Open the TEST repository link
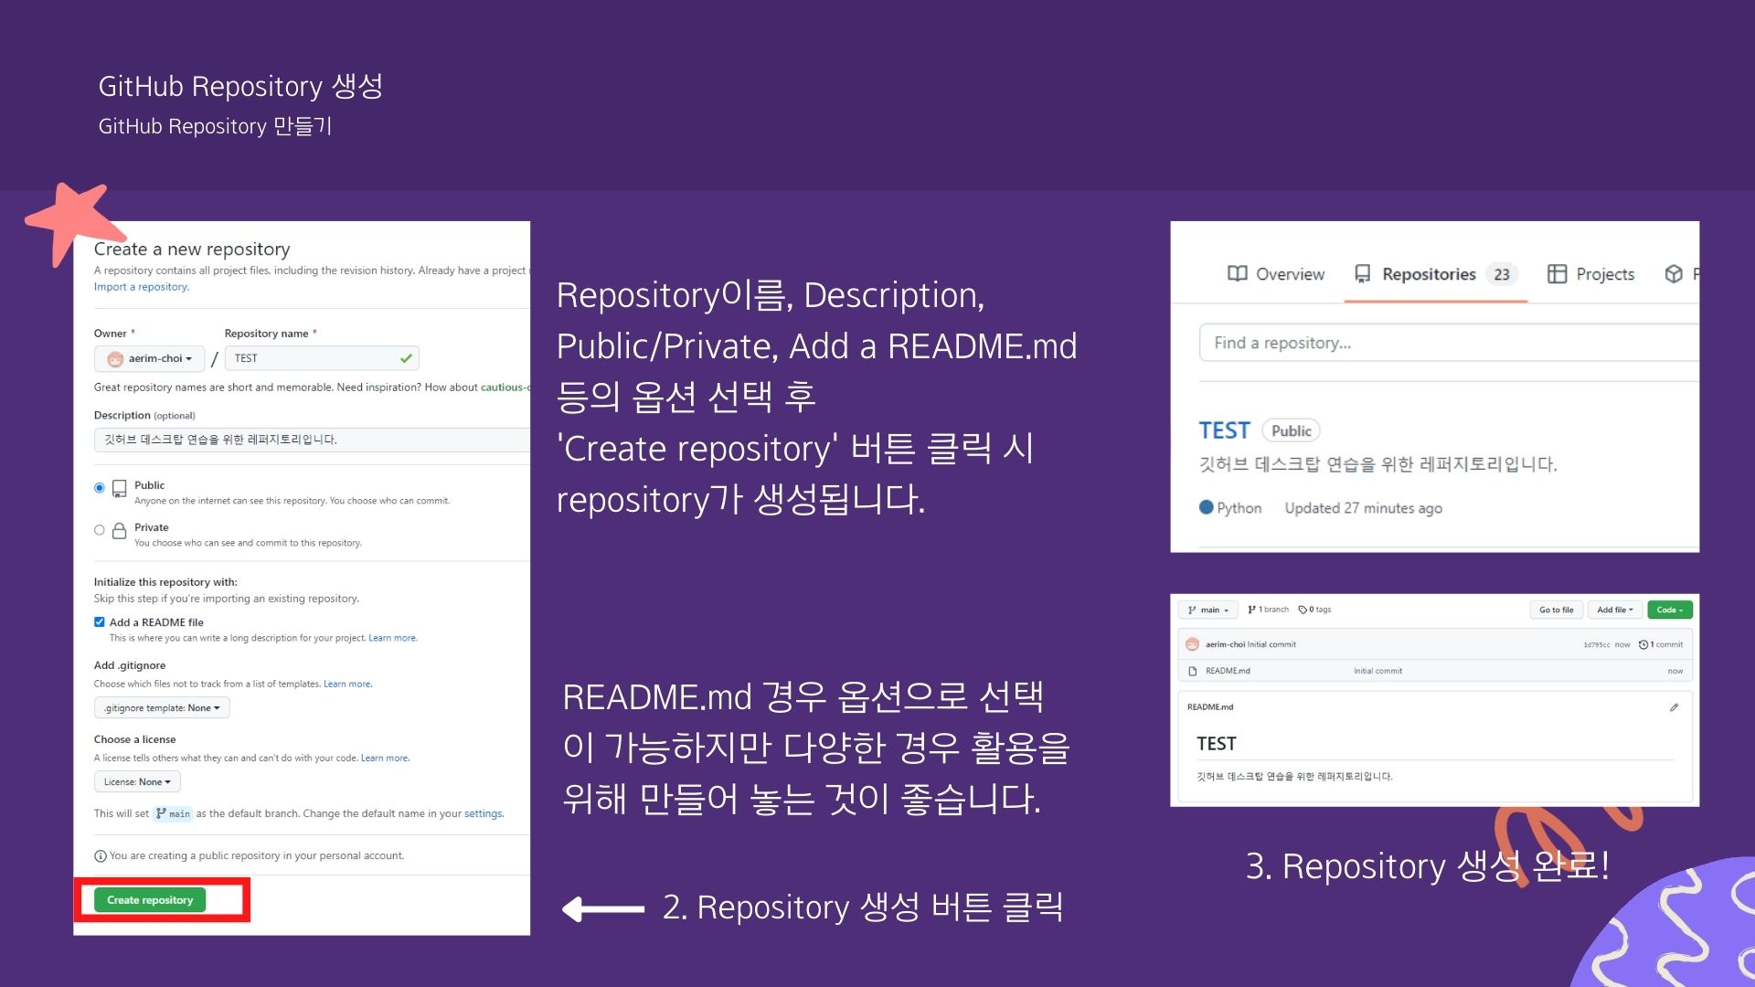 [x=1224, y=430]
